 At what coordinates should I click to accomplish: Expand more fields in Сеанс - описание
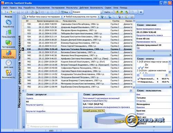coord(154,51)
